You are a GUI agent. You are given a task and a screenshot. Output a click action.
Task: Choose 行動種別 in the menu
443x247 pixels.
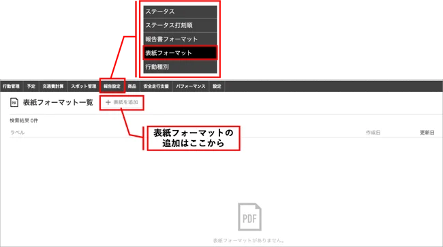click(x=180, y=67)
